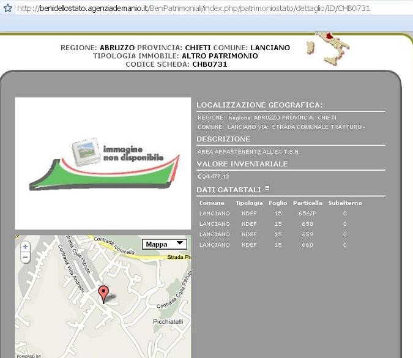Click the Particella column header
413x358 pixels.
307,203
